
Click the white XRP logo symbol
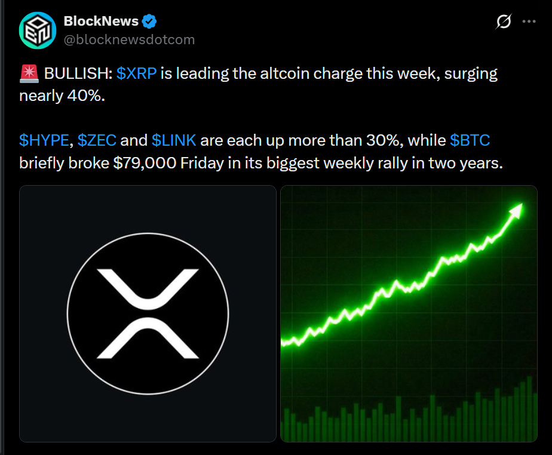click(x=148, y=313)
